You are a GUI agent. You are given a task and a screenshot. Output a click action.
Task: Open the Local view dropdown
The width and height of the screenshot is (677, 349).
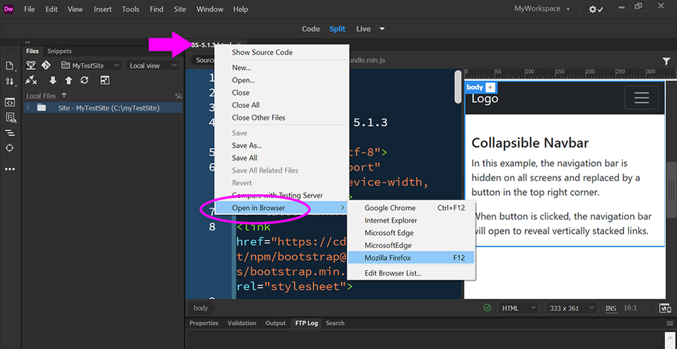click(x=153, y=66)
